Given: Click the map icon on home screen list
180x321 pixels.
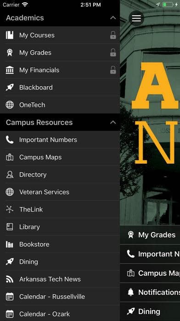Looking at the screenshot, I should tap(131, 273).
